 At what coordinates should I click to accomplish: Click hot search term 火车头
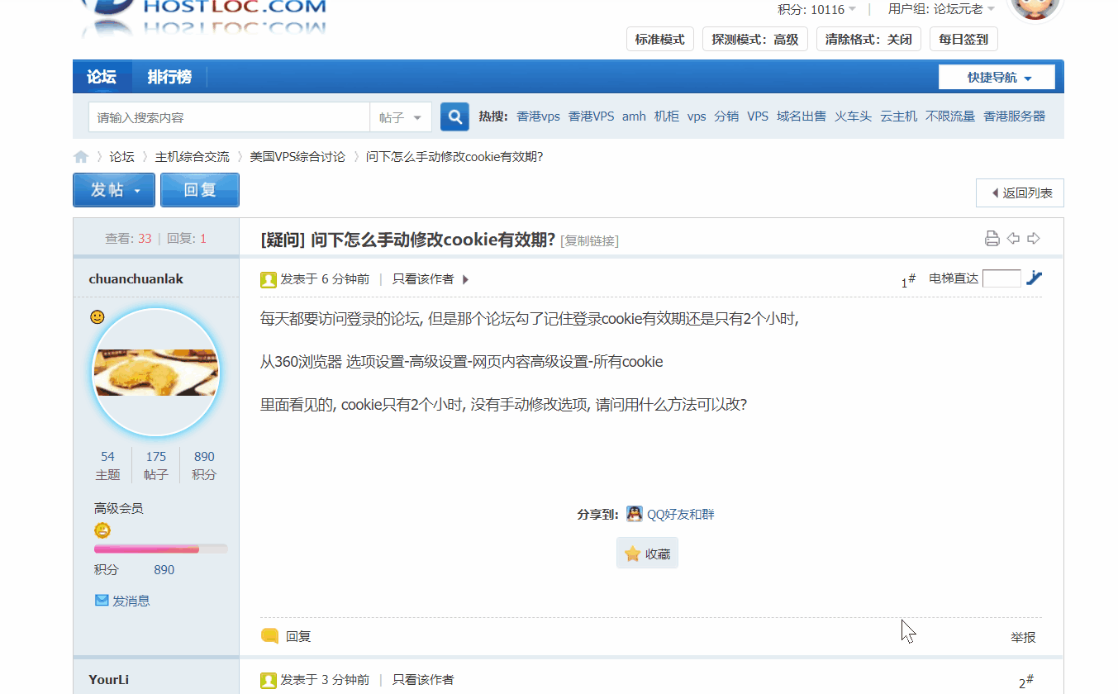click(853, 116)
